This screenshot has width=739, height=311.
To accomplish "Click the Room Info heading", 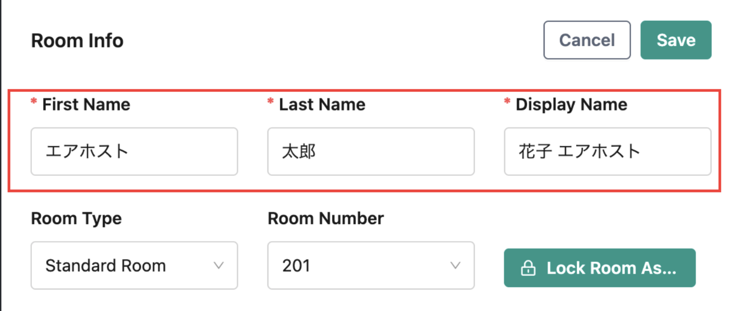I will [77, 41].
